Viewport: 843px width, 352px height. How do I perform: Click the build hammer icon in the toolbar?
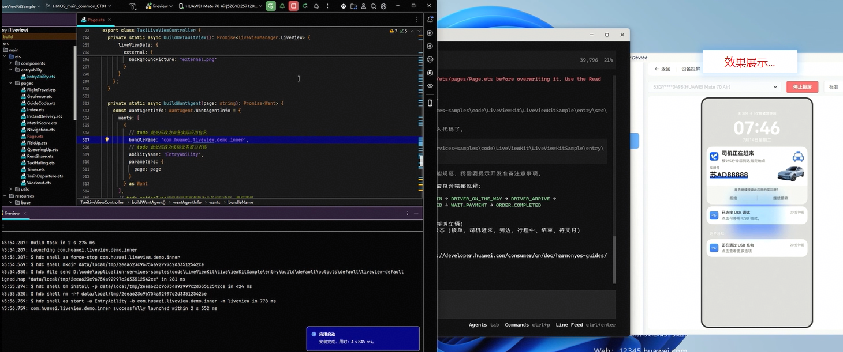(133, 6)
